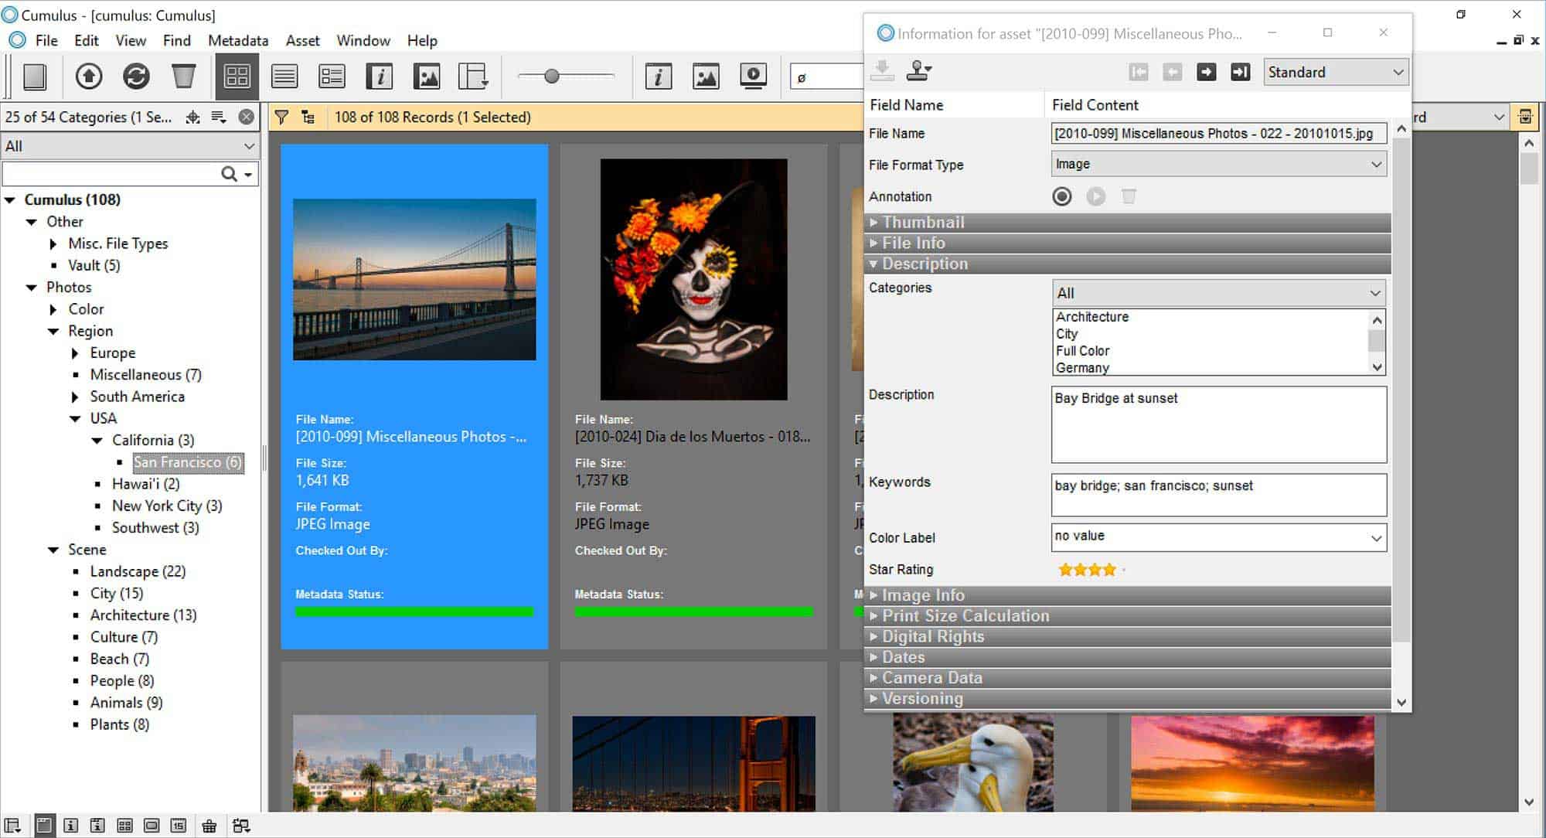Click the calendar view icon in status bar
The width and height of the screenshot is (1546, 838).
(x=179, y=826)
